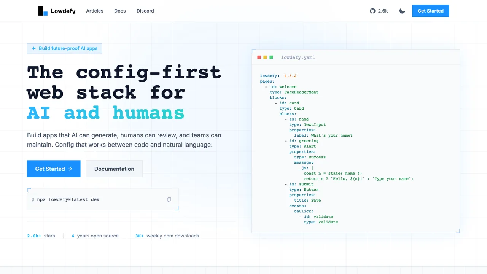Go to the Docs nav item
487x274 pixels.
[120, 11]
